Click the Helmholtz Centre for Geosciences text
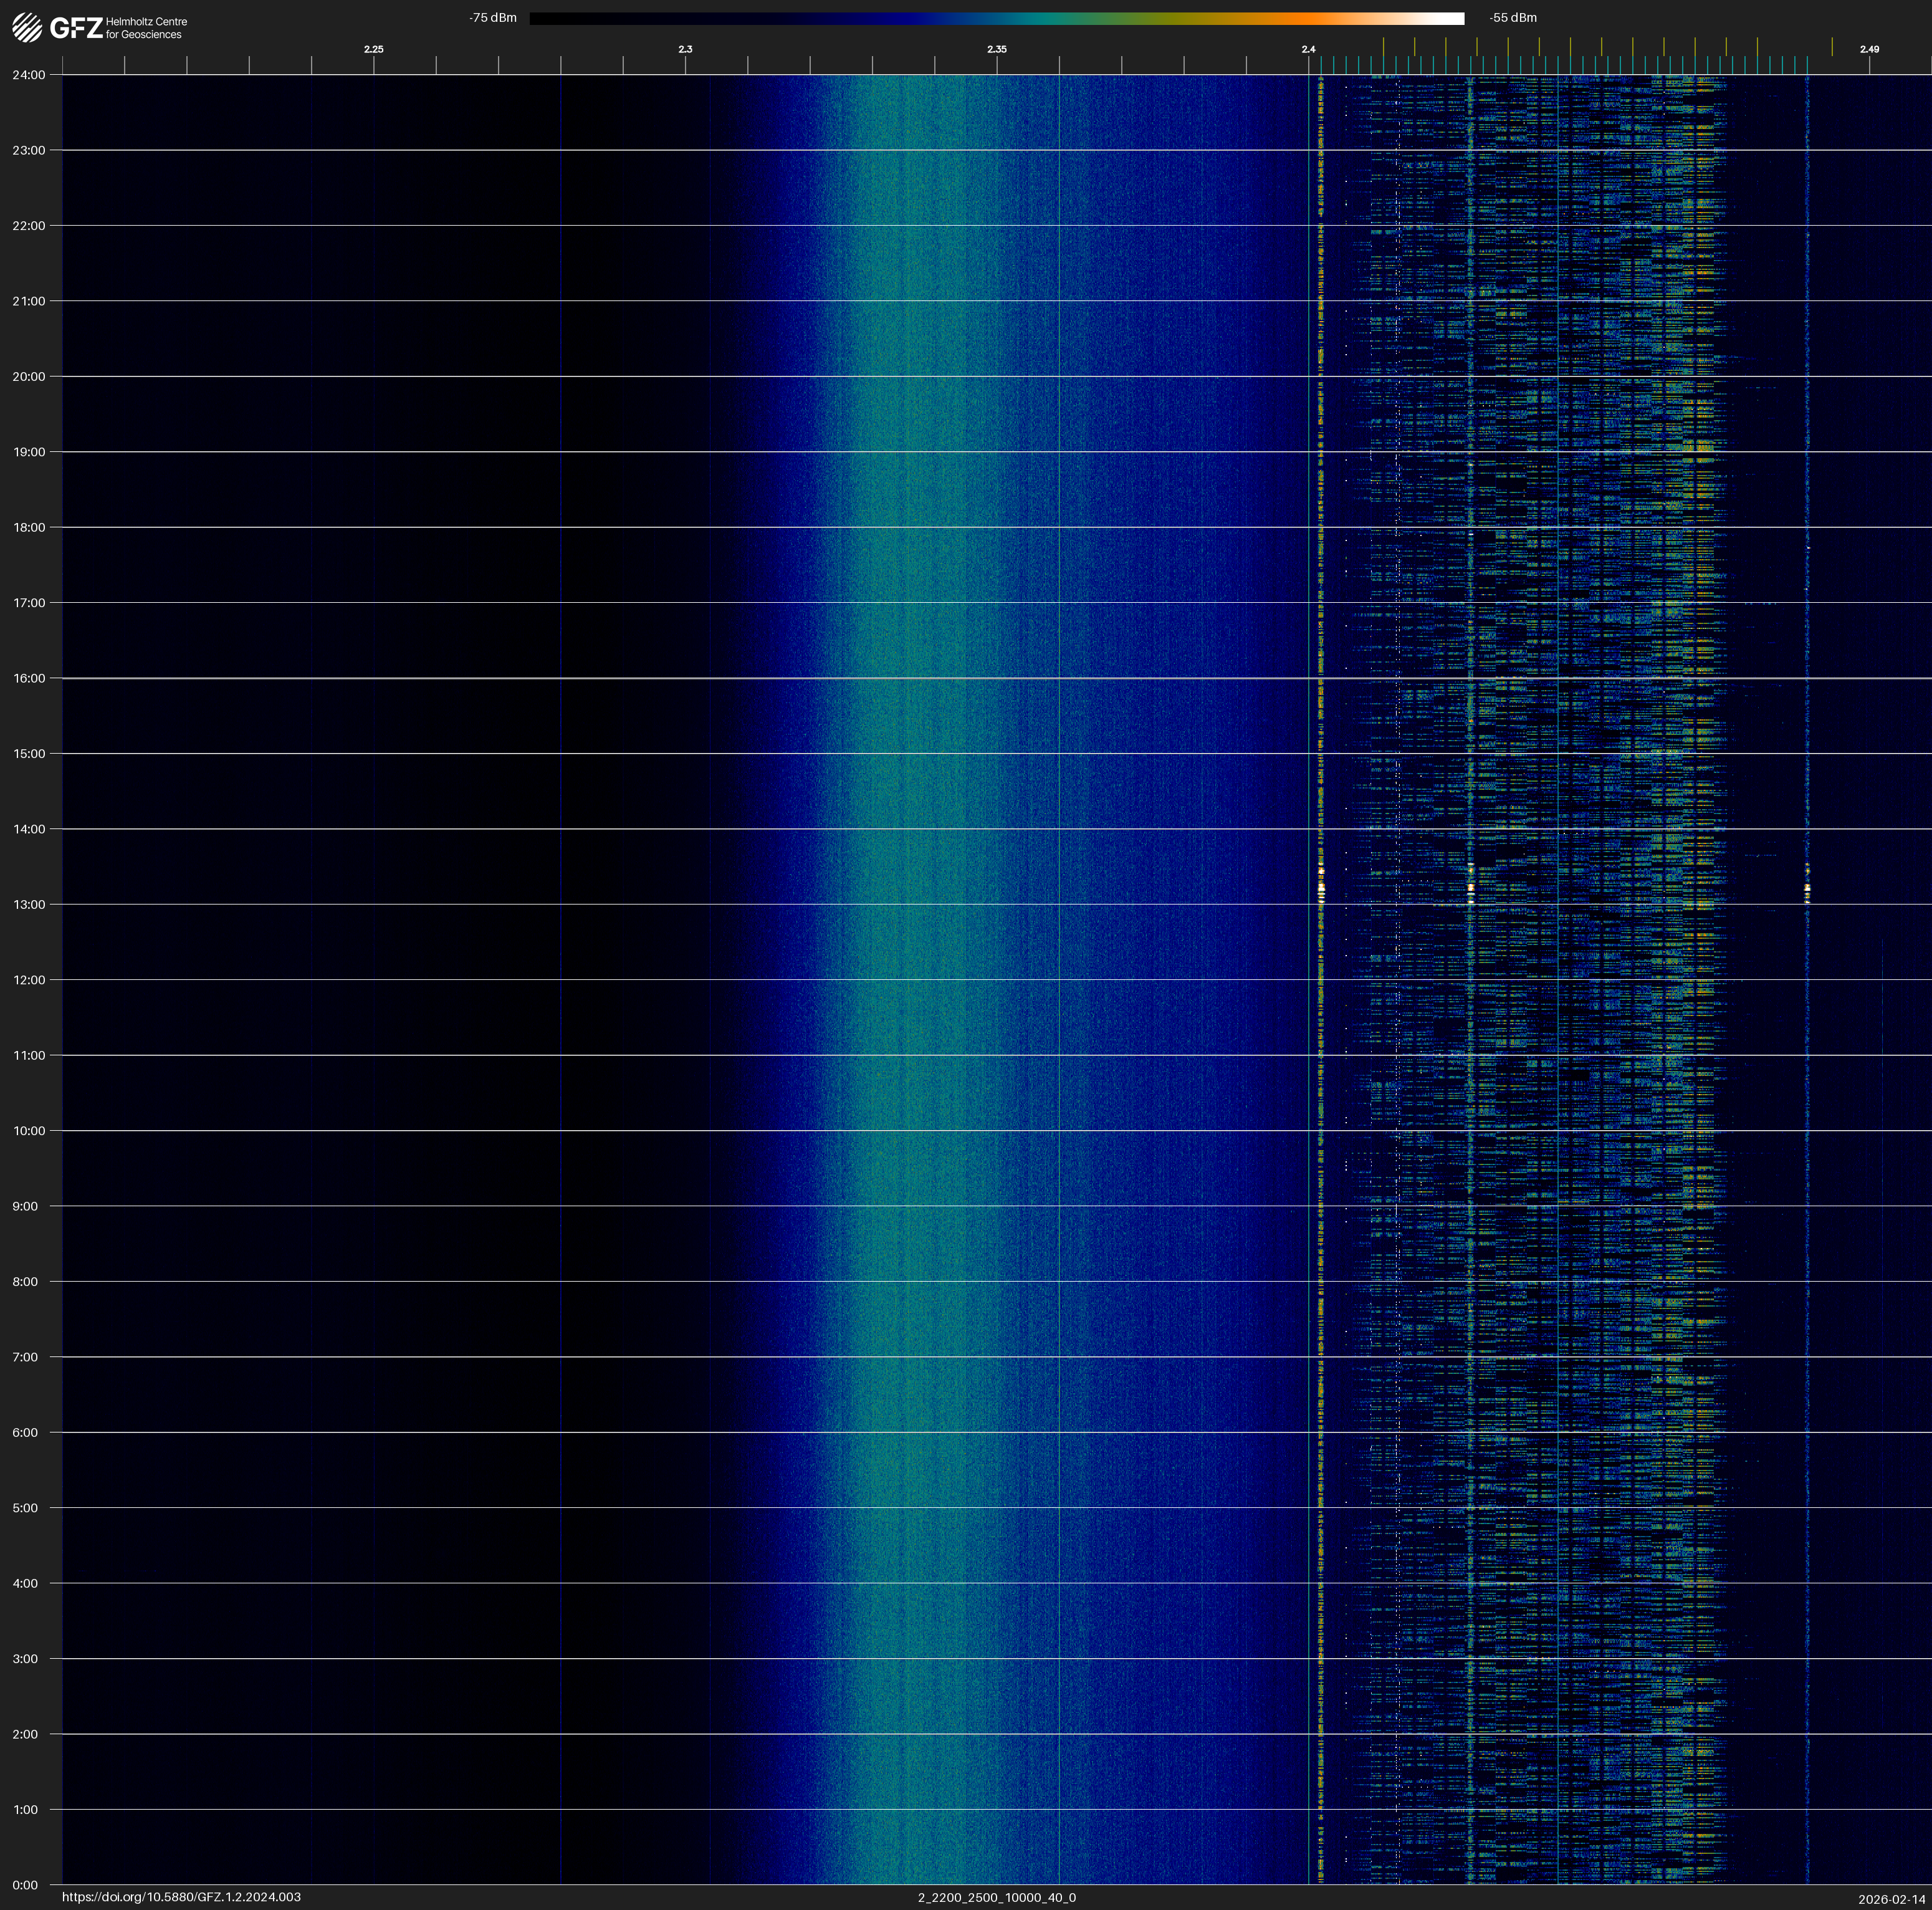 point(146,28)
